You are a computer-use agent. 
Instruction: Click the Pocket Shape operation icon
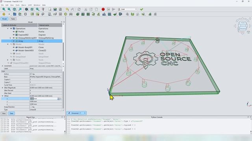(83, 14)
